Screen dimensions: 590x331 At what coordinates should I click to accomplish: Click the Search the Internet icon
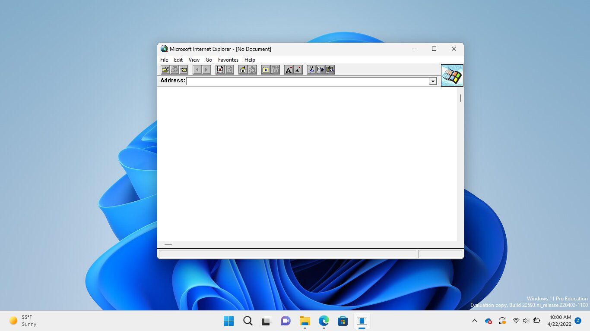tap(252, 70)
